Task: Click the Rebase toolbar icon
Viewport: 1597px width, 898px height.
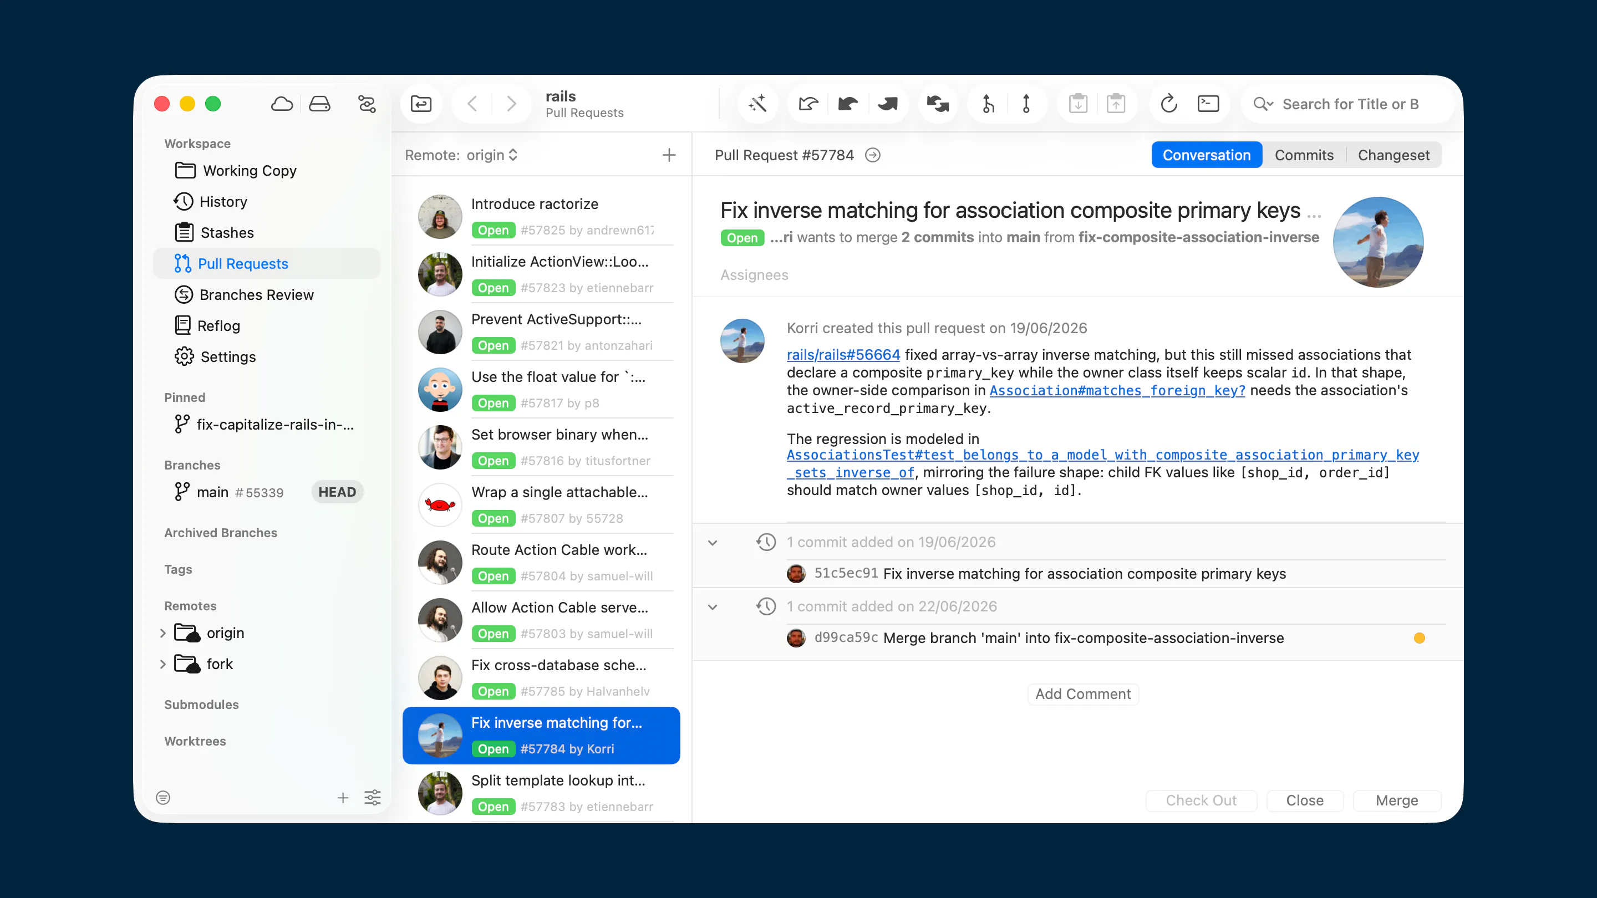Action: pyautogui.click(x=1026, y=104)
